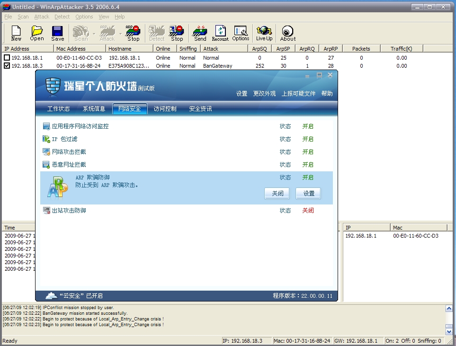Click the cloud security icon in firewall footer
Viewport: 456px width, 346px height.
(51, 296)
